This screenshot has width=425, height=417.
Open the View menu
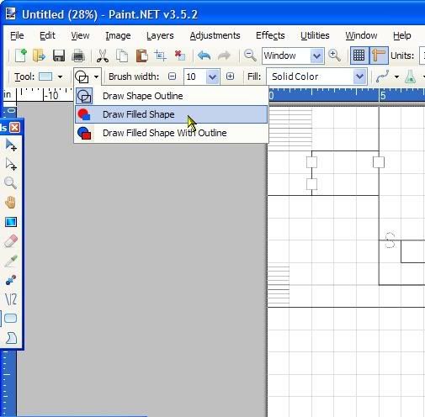pos(80,35)
